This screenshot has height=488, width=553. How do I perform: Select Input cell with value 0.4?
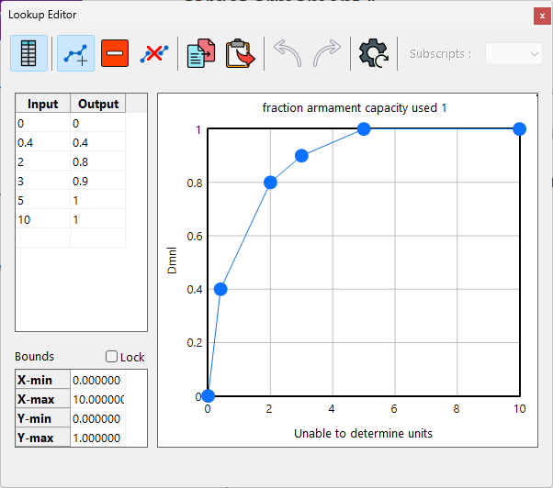pyautogui.click(x=42, y=142)
